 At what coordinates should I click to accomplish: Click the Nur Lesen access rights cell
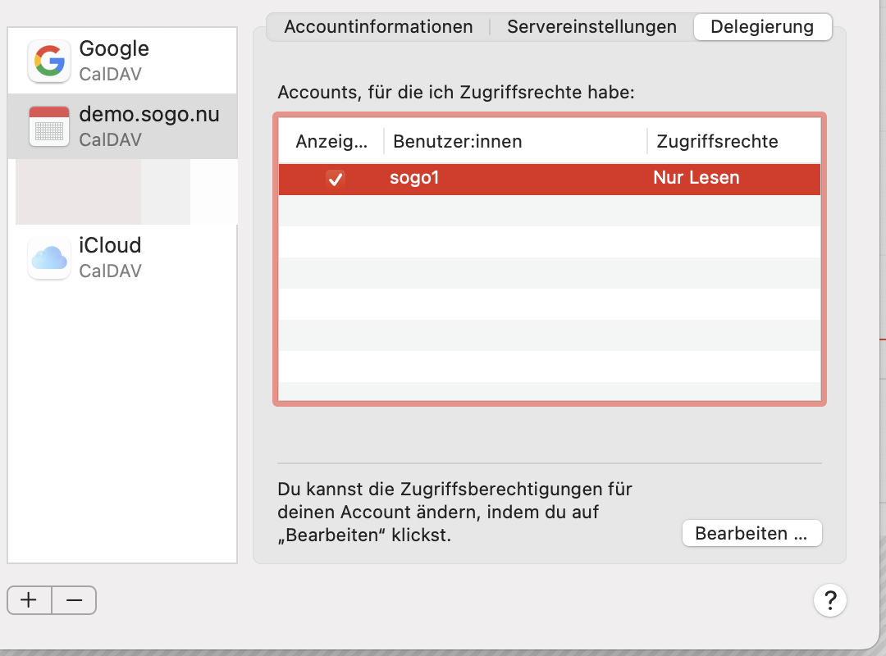[x=696, y=178]
